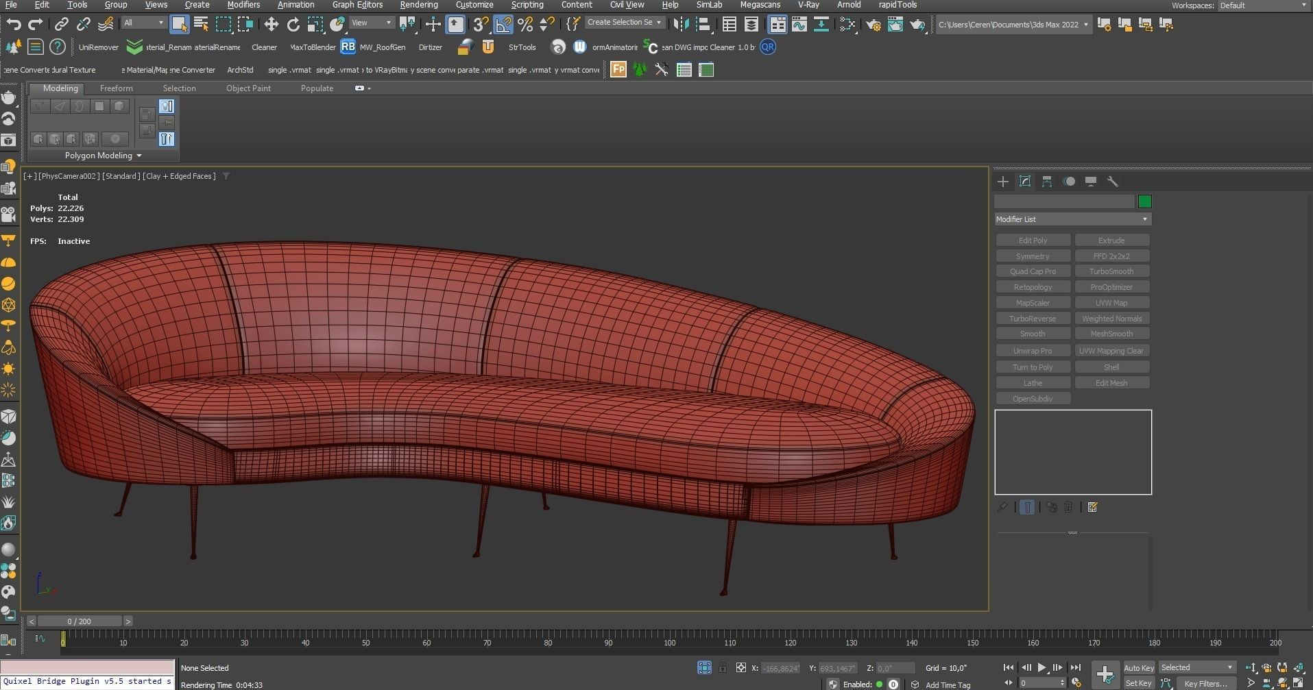The image size is (1313, 690).
Task: Toggle Auto Key animation mode
Action: pos(1139,667)
